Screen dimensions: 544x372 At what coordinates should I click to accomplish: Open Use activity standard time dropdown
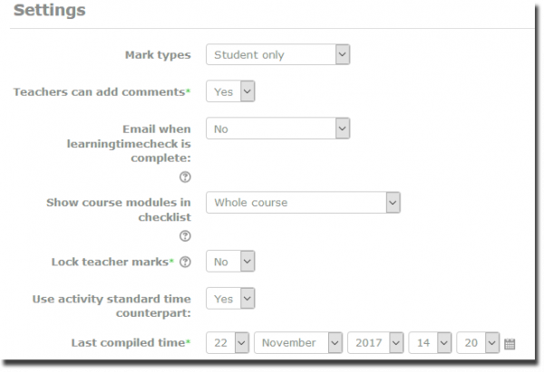230,299
